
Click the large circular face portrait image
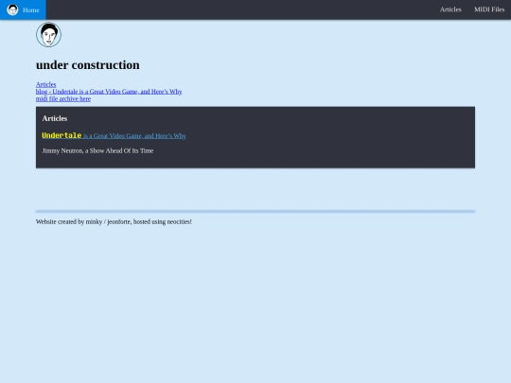click(x=48, y=35)
